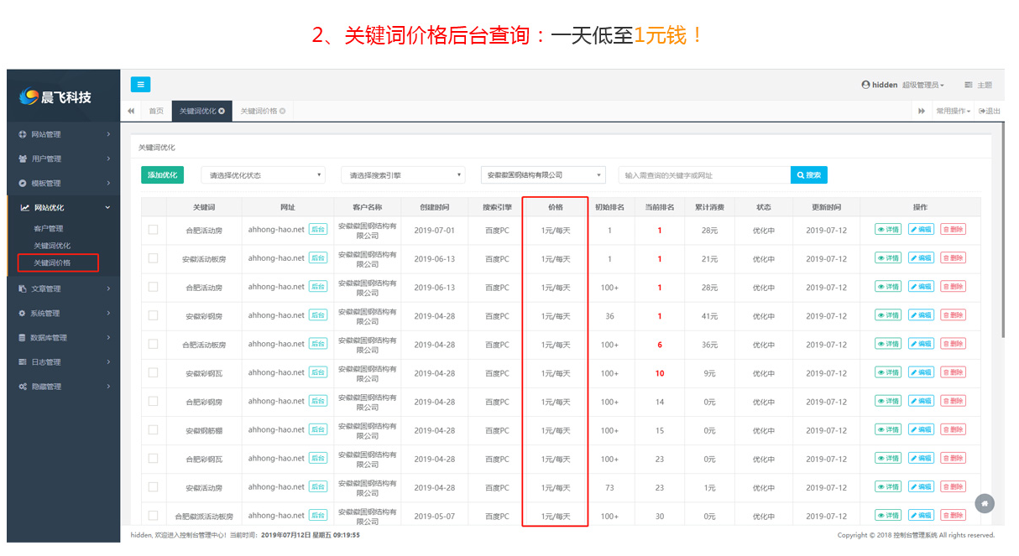Screen dimensions: 1019x556
Task: Edit the 安徽活动房 keyword row
Action: [921, 486]
